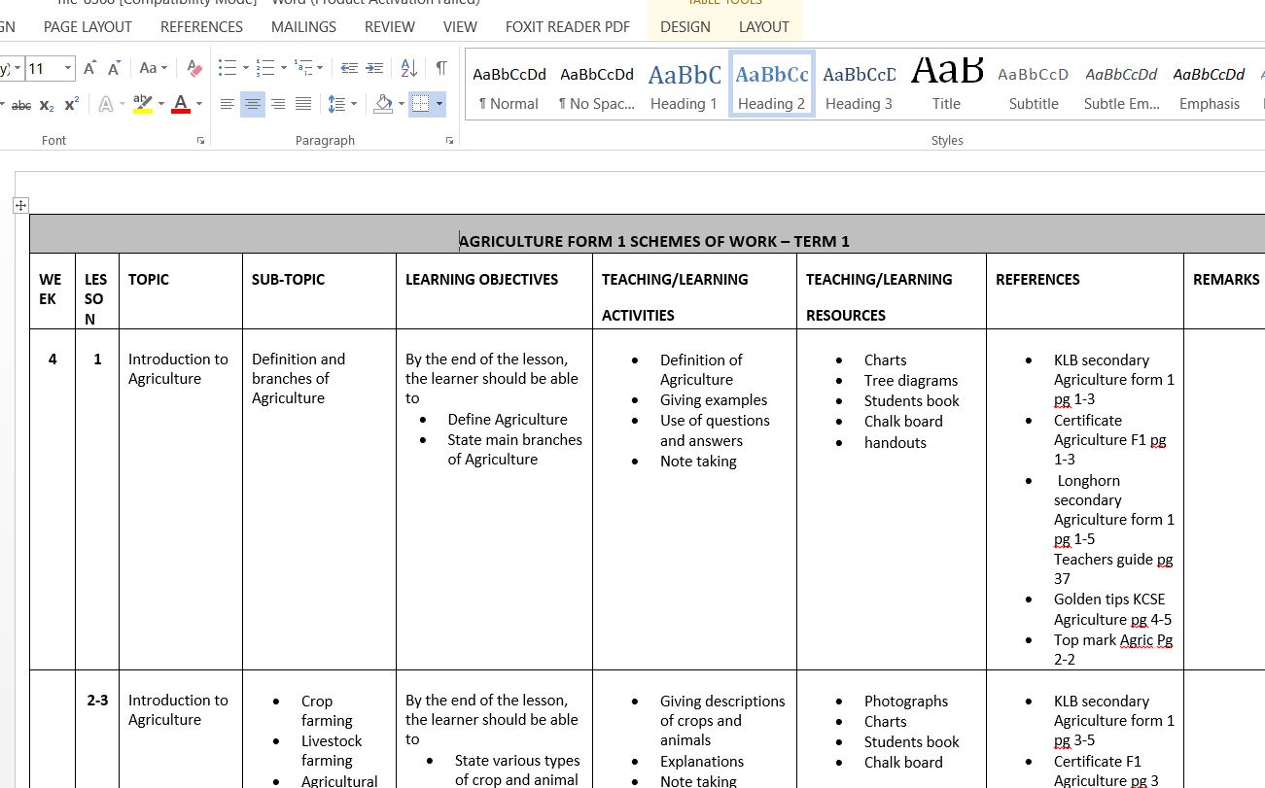Viewport: 1265px width, 788px height.
Task: Expand multilevel list dropdown arrow
Action: (x=321, y=68)
